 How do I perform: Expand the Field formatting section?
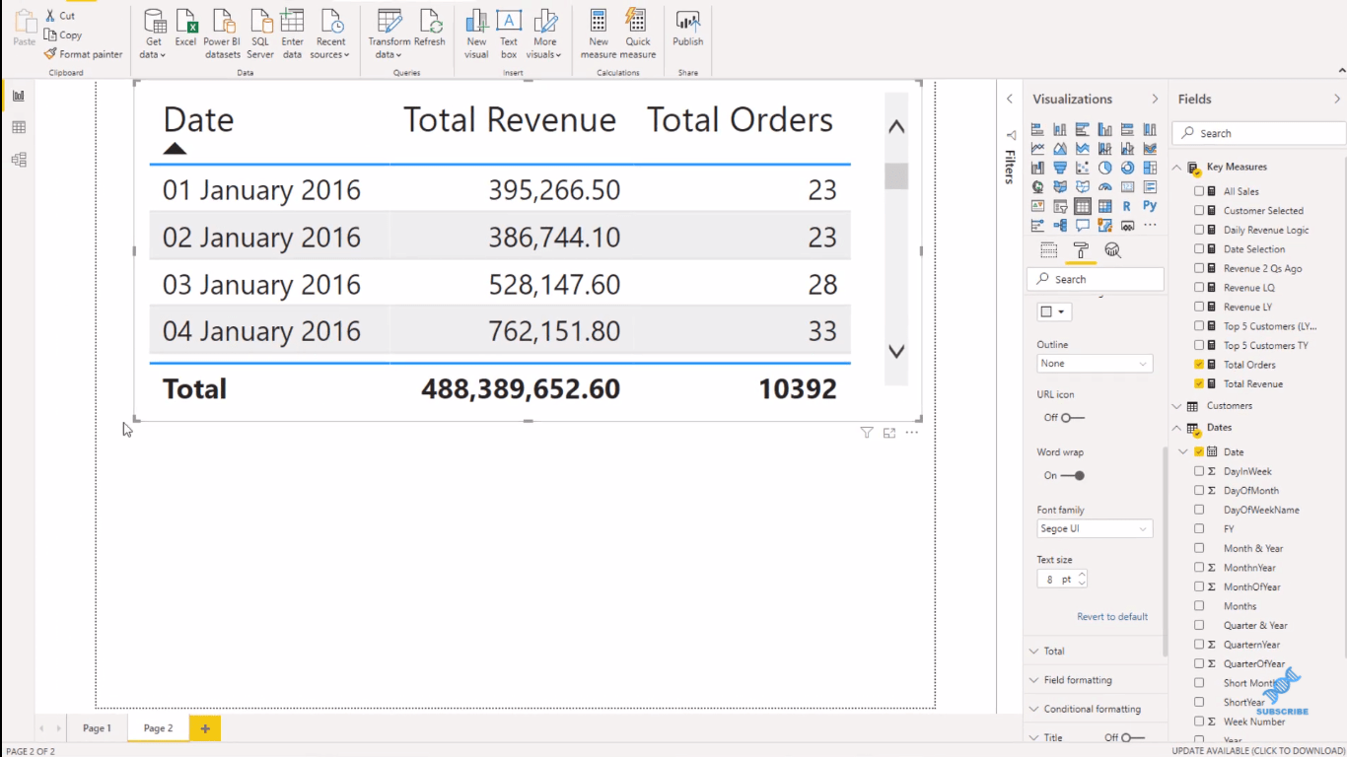pos(1094,680)
